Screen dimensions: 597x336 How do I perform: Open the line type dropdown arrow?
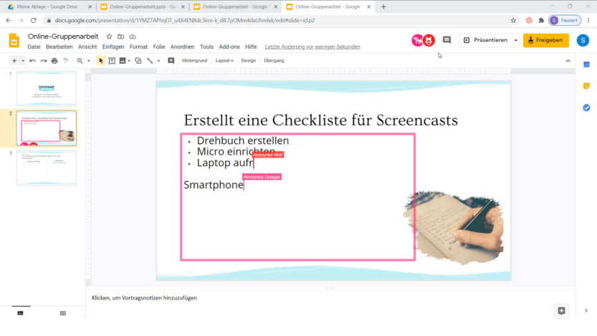(x=159, y=60)
